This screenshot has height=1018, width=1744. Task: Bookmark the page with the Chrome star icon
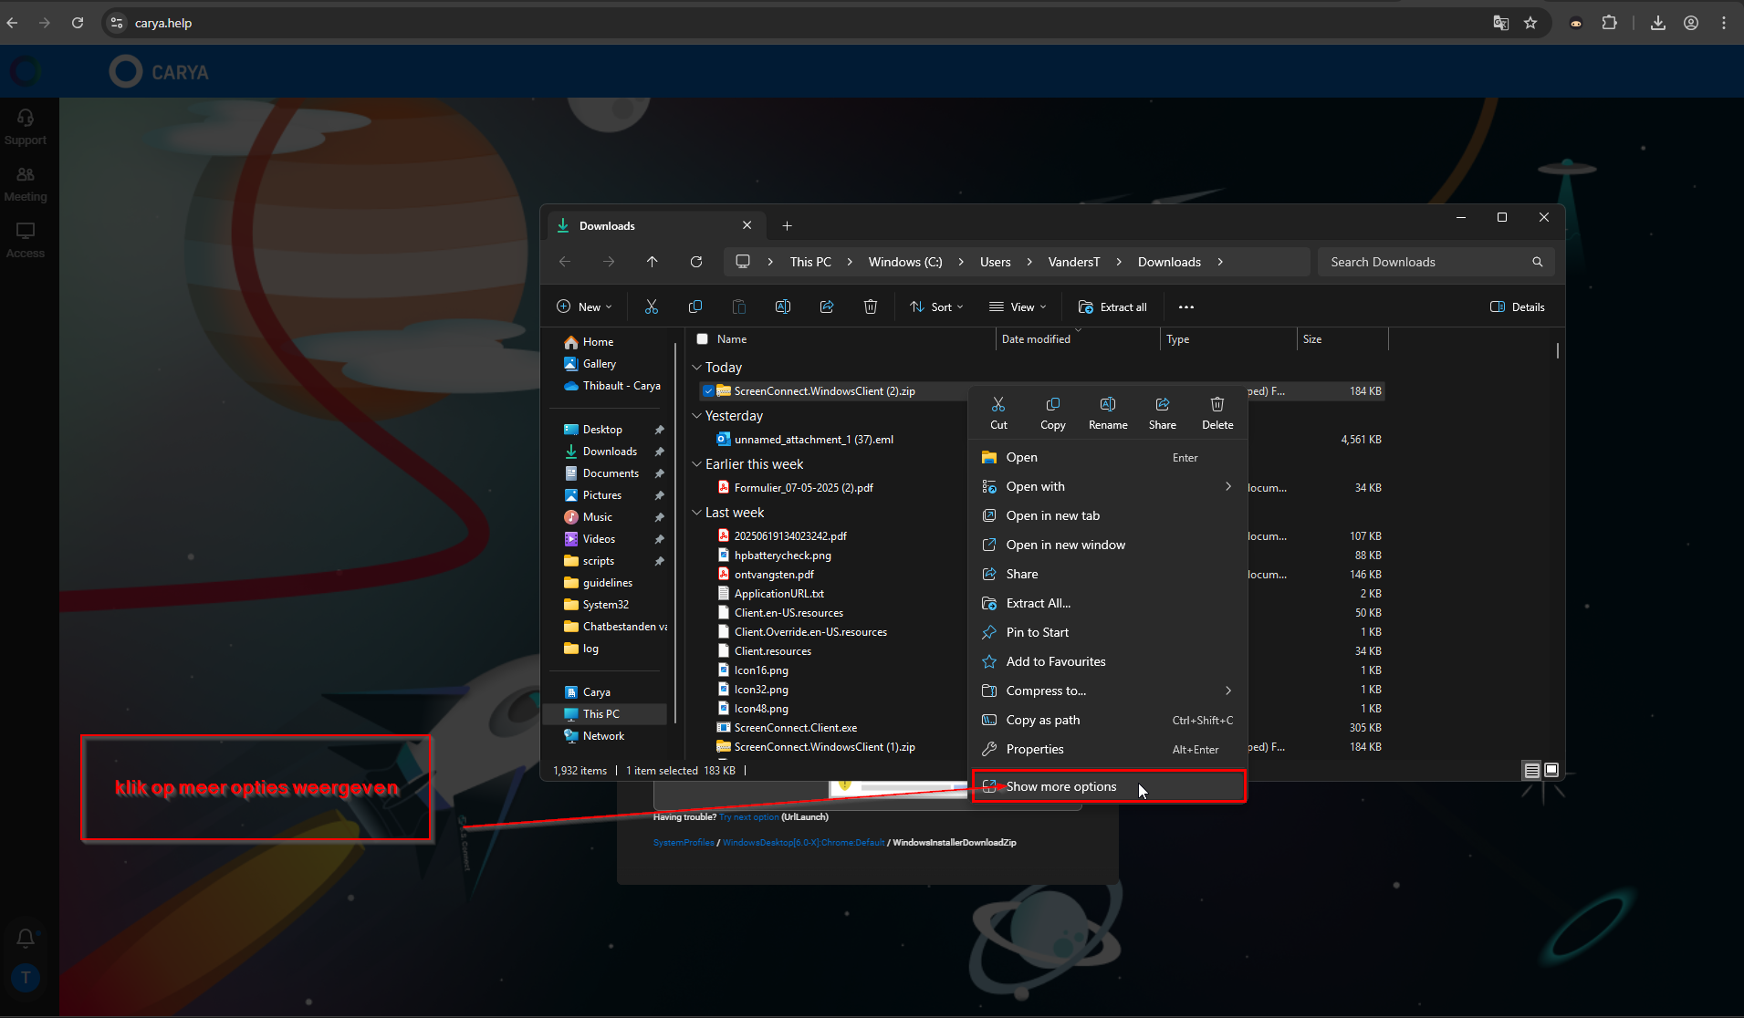pyautogui.click(x=1530, y=23)
